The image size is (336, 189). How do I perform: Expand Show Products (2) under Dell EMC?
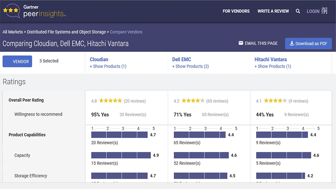click(191, 66)
